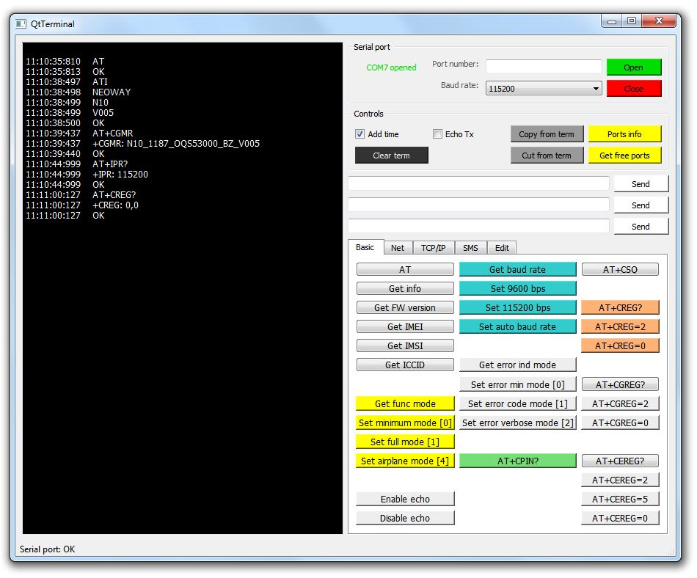Click the AT+CGREG=2 button
The height and width of the screenshot is (578, 697).
click(x=621, y=404)
